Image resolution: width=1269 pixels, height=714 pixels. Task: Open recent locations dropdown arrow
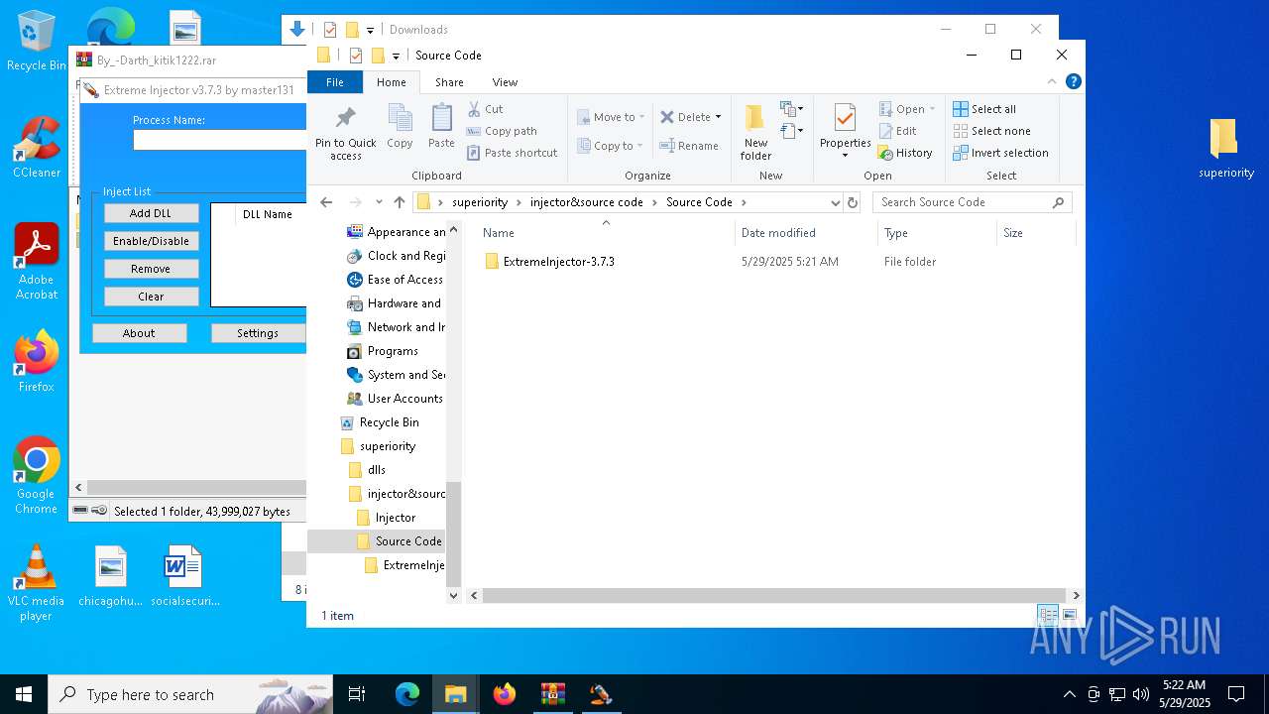click(379, 202)
